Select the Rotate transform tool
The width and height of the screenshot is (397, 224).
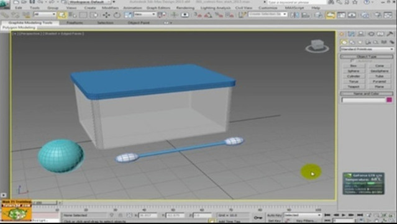[x=117, y=15]
